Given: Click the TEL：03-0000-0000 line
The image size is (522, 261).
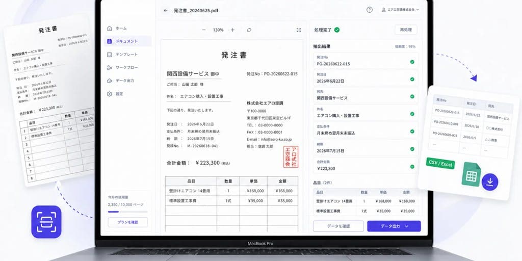Looking at the screenshot, I should click(x=265, y=125).
